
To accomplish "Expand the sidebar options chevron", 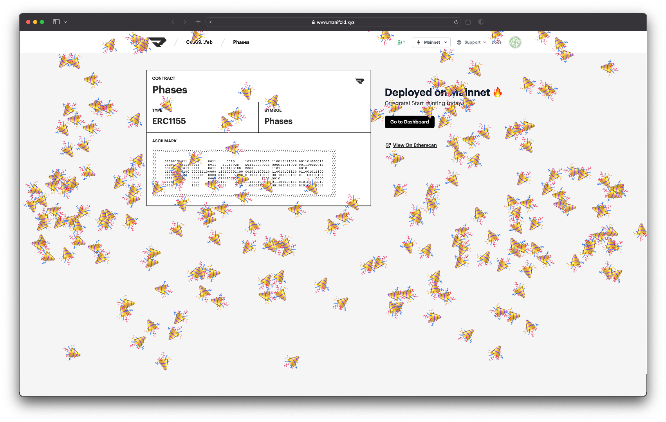I will coord(65,22).
